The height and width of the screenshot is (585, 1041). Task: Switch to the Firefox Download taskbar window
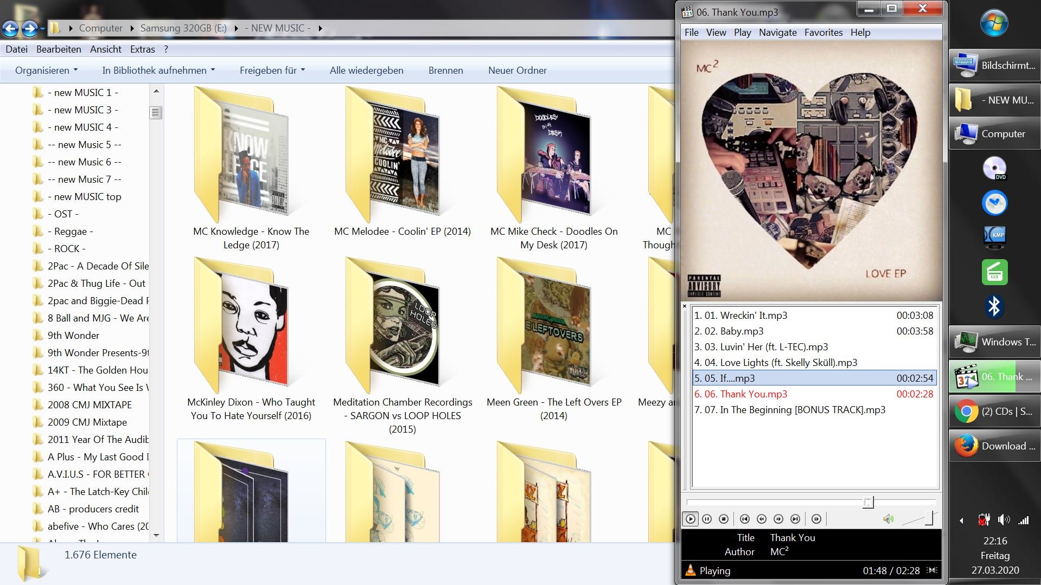click(994, 446)
